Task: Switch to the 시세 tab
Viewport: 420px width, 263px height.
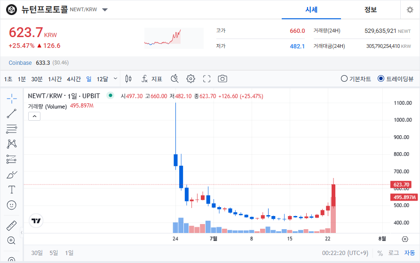Action: click(311, 10)
